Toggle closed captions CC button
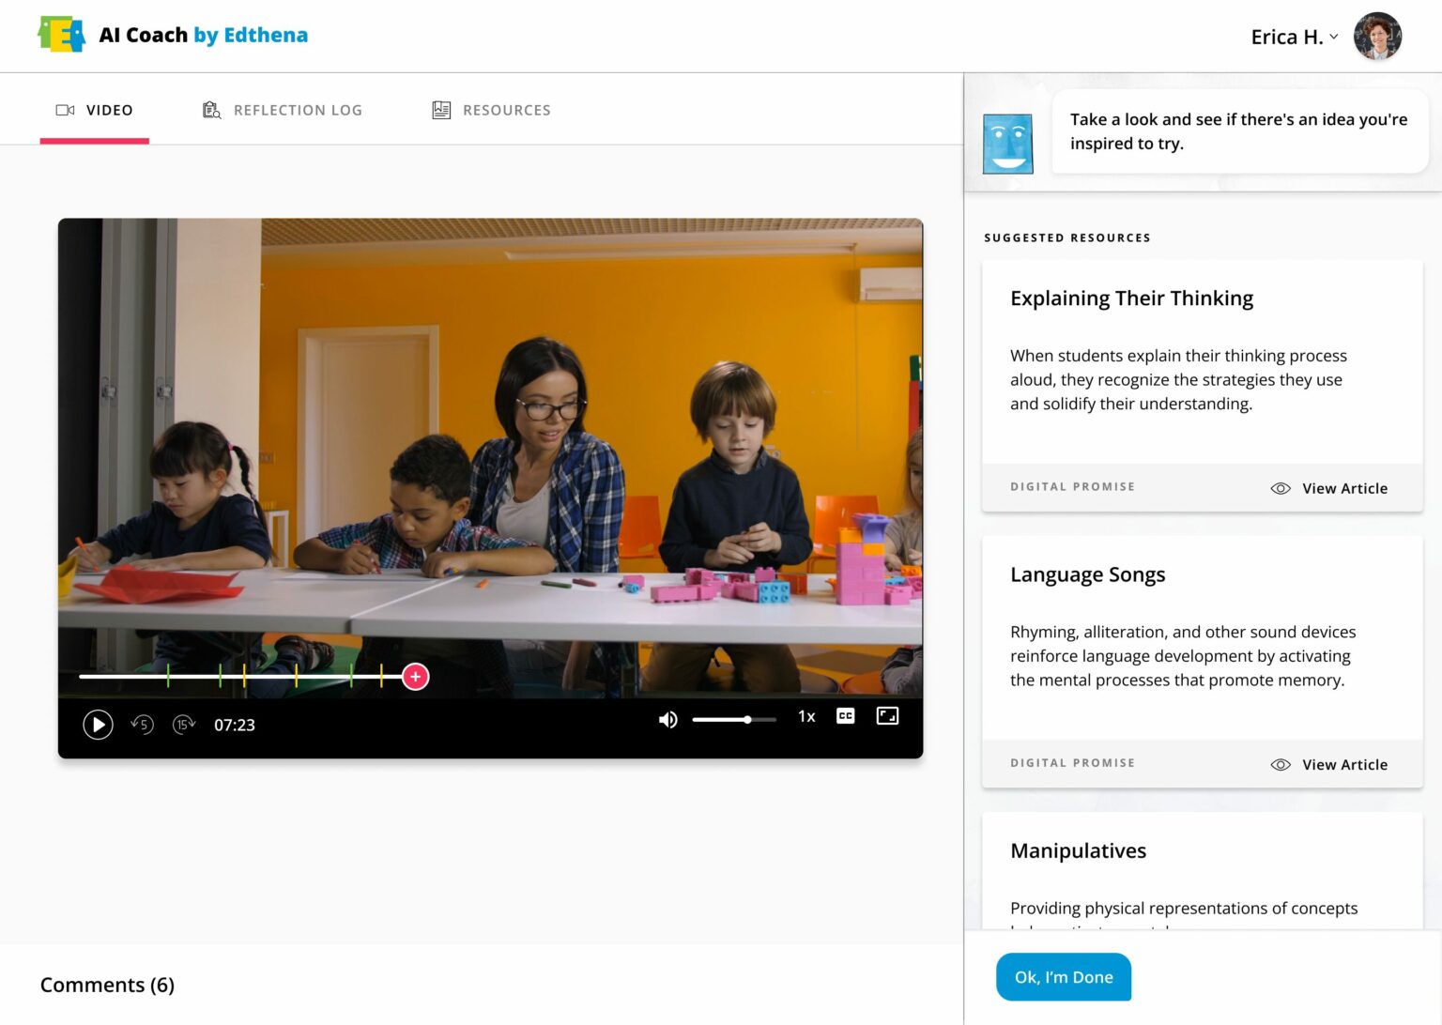Image resolution: width=1442 pixels, height=1025 pixels. point(845,716)
